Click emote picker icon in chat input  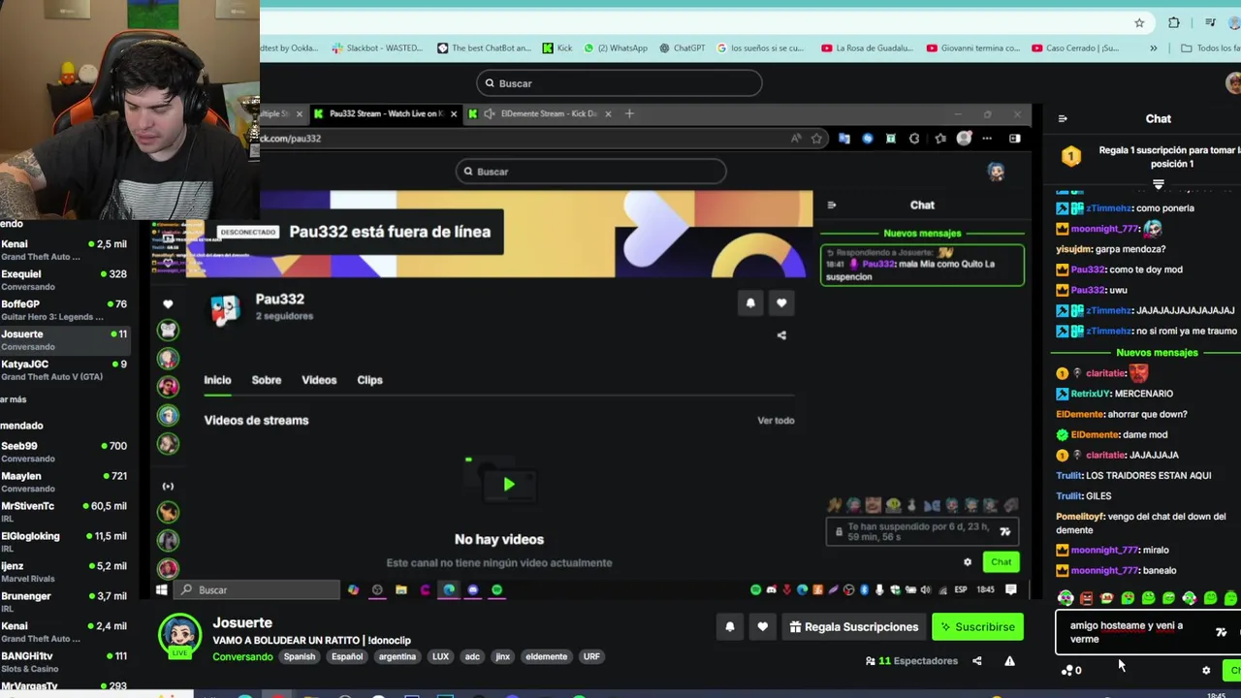(1221, 632)
